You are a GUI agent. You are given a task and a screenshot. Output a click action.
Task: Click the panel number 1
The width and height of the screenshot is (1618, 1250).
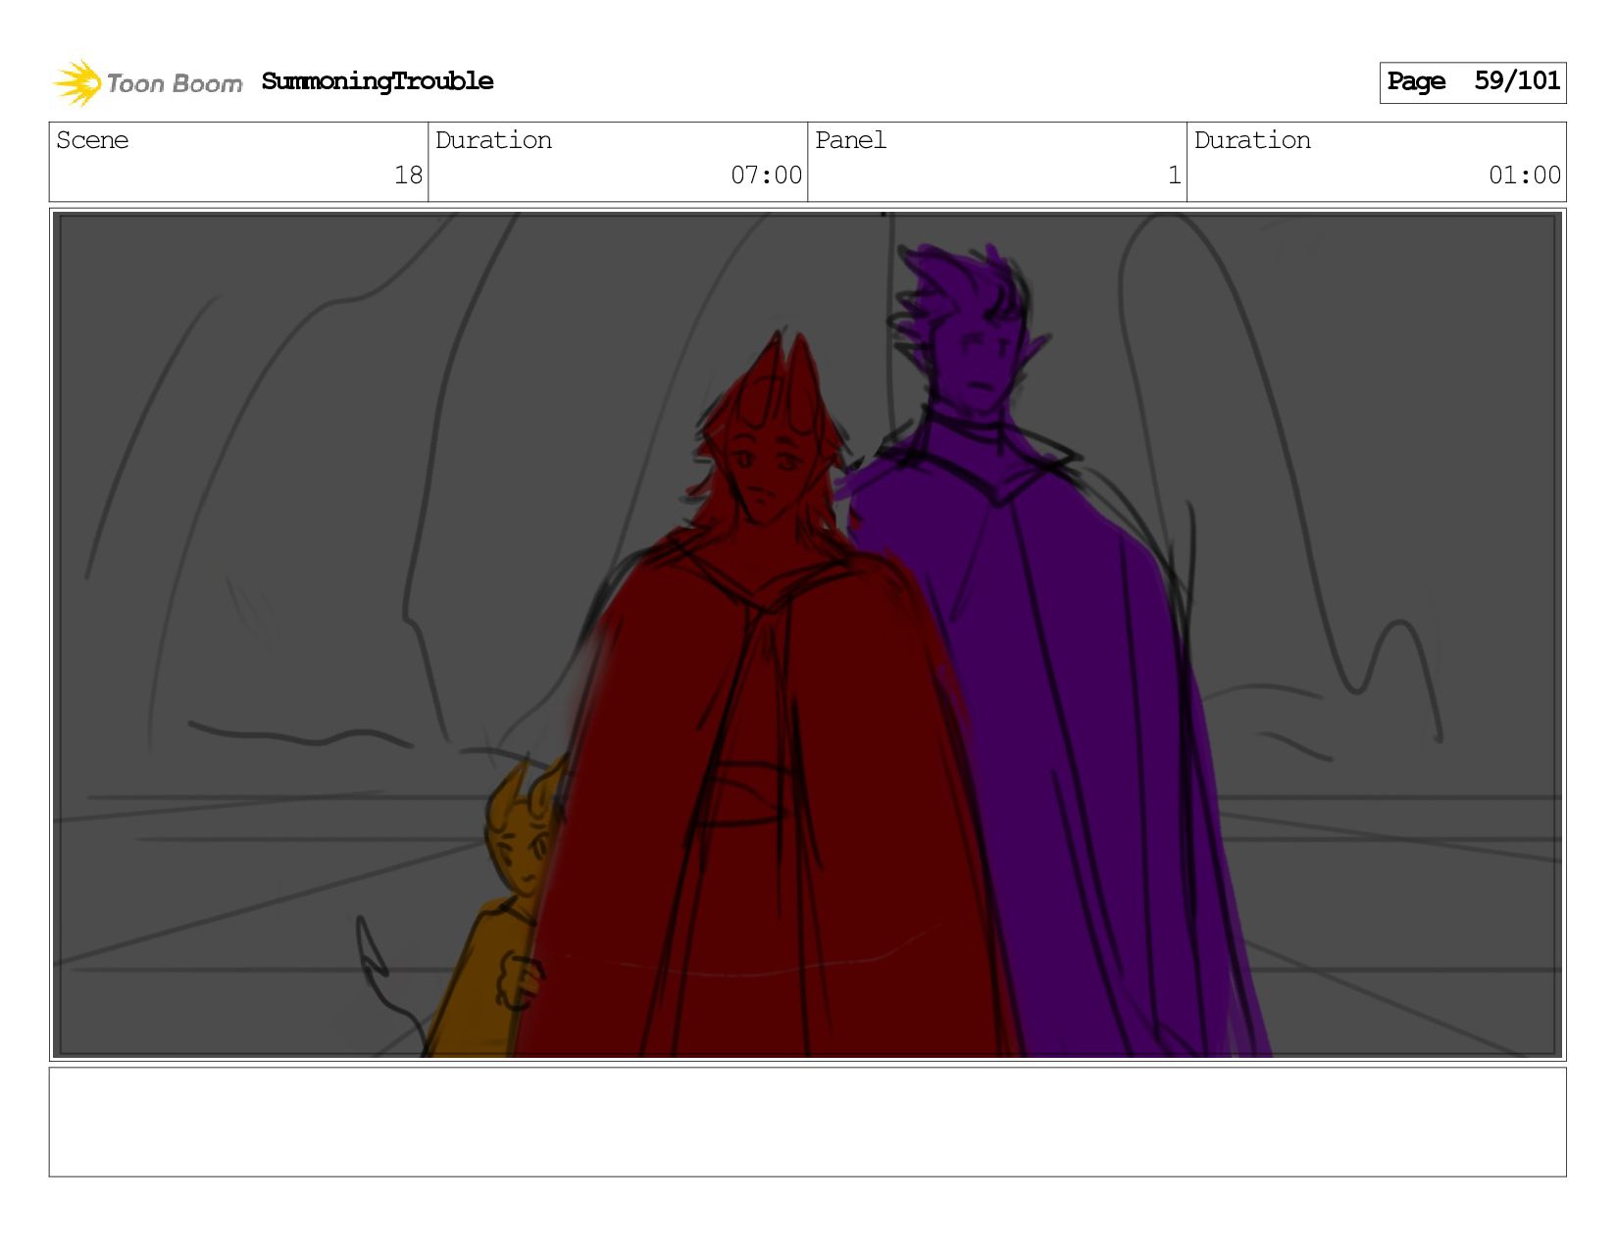[x=1174, y=175]
